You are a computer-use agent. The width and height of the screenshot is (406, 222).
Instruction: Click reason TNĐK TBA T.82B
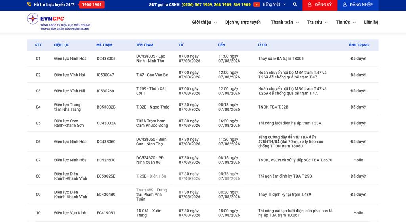click(x=273, y=107)
